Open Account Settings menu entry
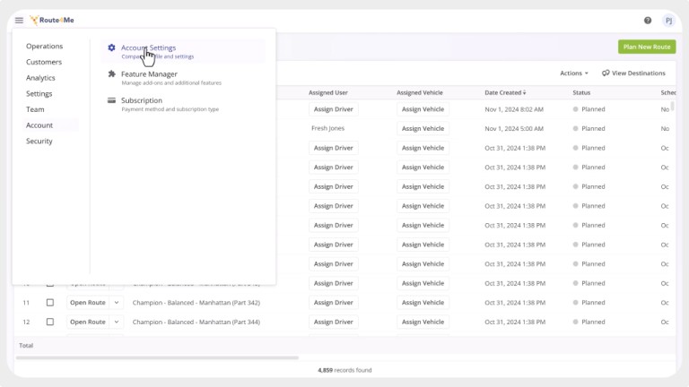The width and height of the screenshot is (689, 387). [x=184, y=51]
